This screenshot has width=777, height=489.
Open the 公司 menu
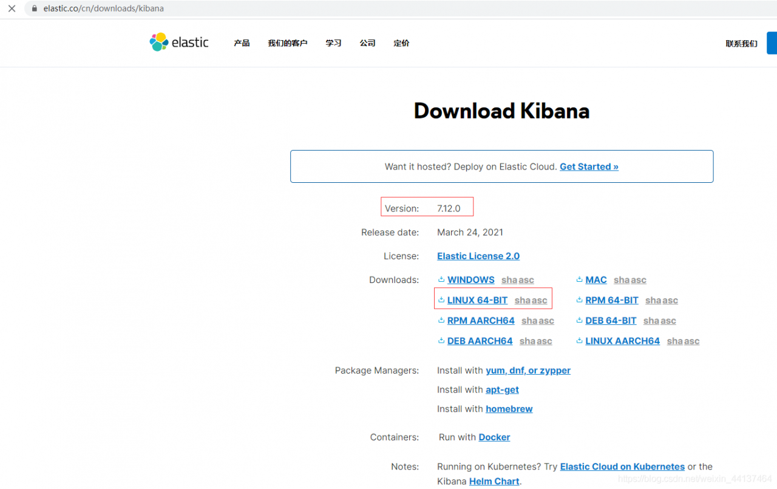tap(367, 43)
